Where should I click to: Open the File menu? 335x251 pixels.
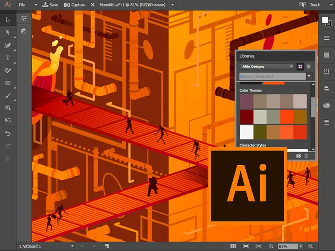click(22, 5)
